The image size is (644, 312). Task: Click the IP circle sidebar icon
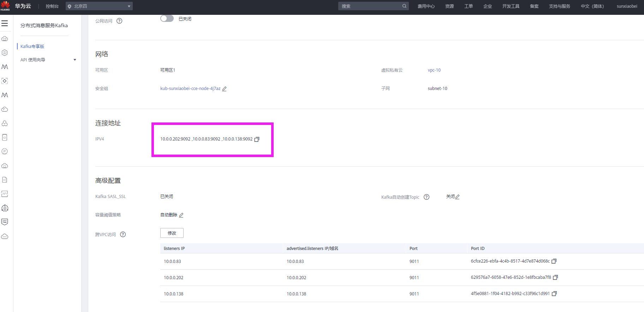5,151
